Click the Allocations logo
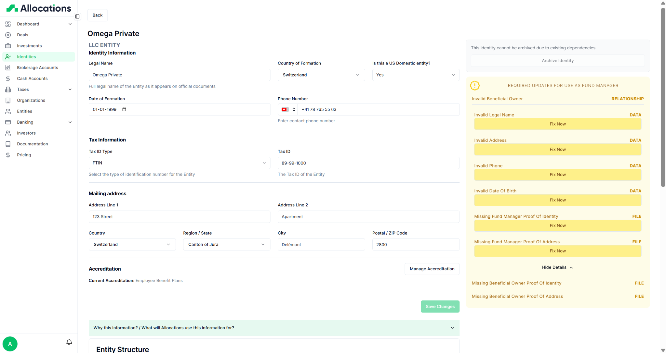Screen dimensions: 666x353 (x=39, y=8)
